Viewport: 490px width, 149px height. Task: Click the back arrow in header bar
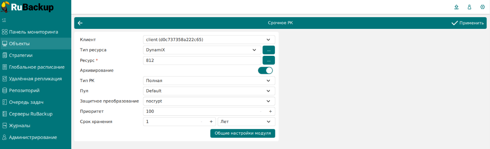[80, 23]
